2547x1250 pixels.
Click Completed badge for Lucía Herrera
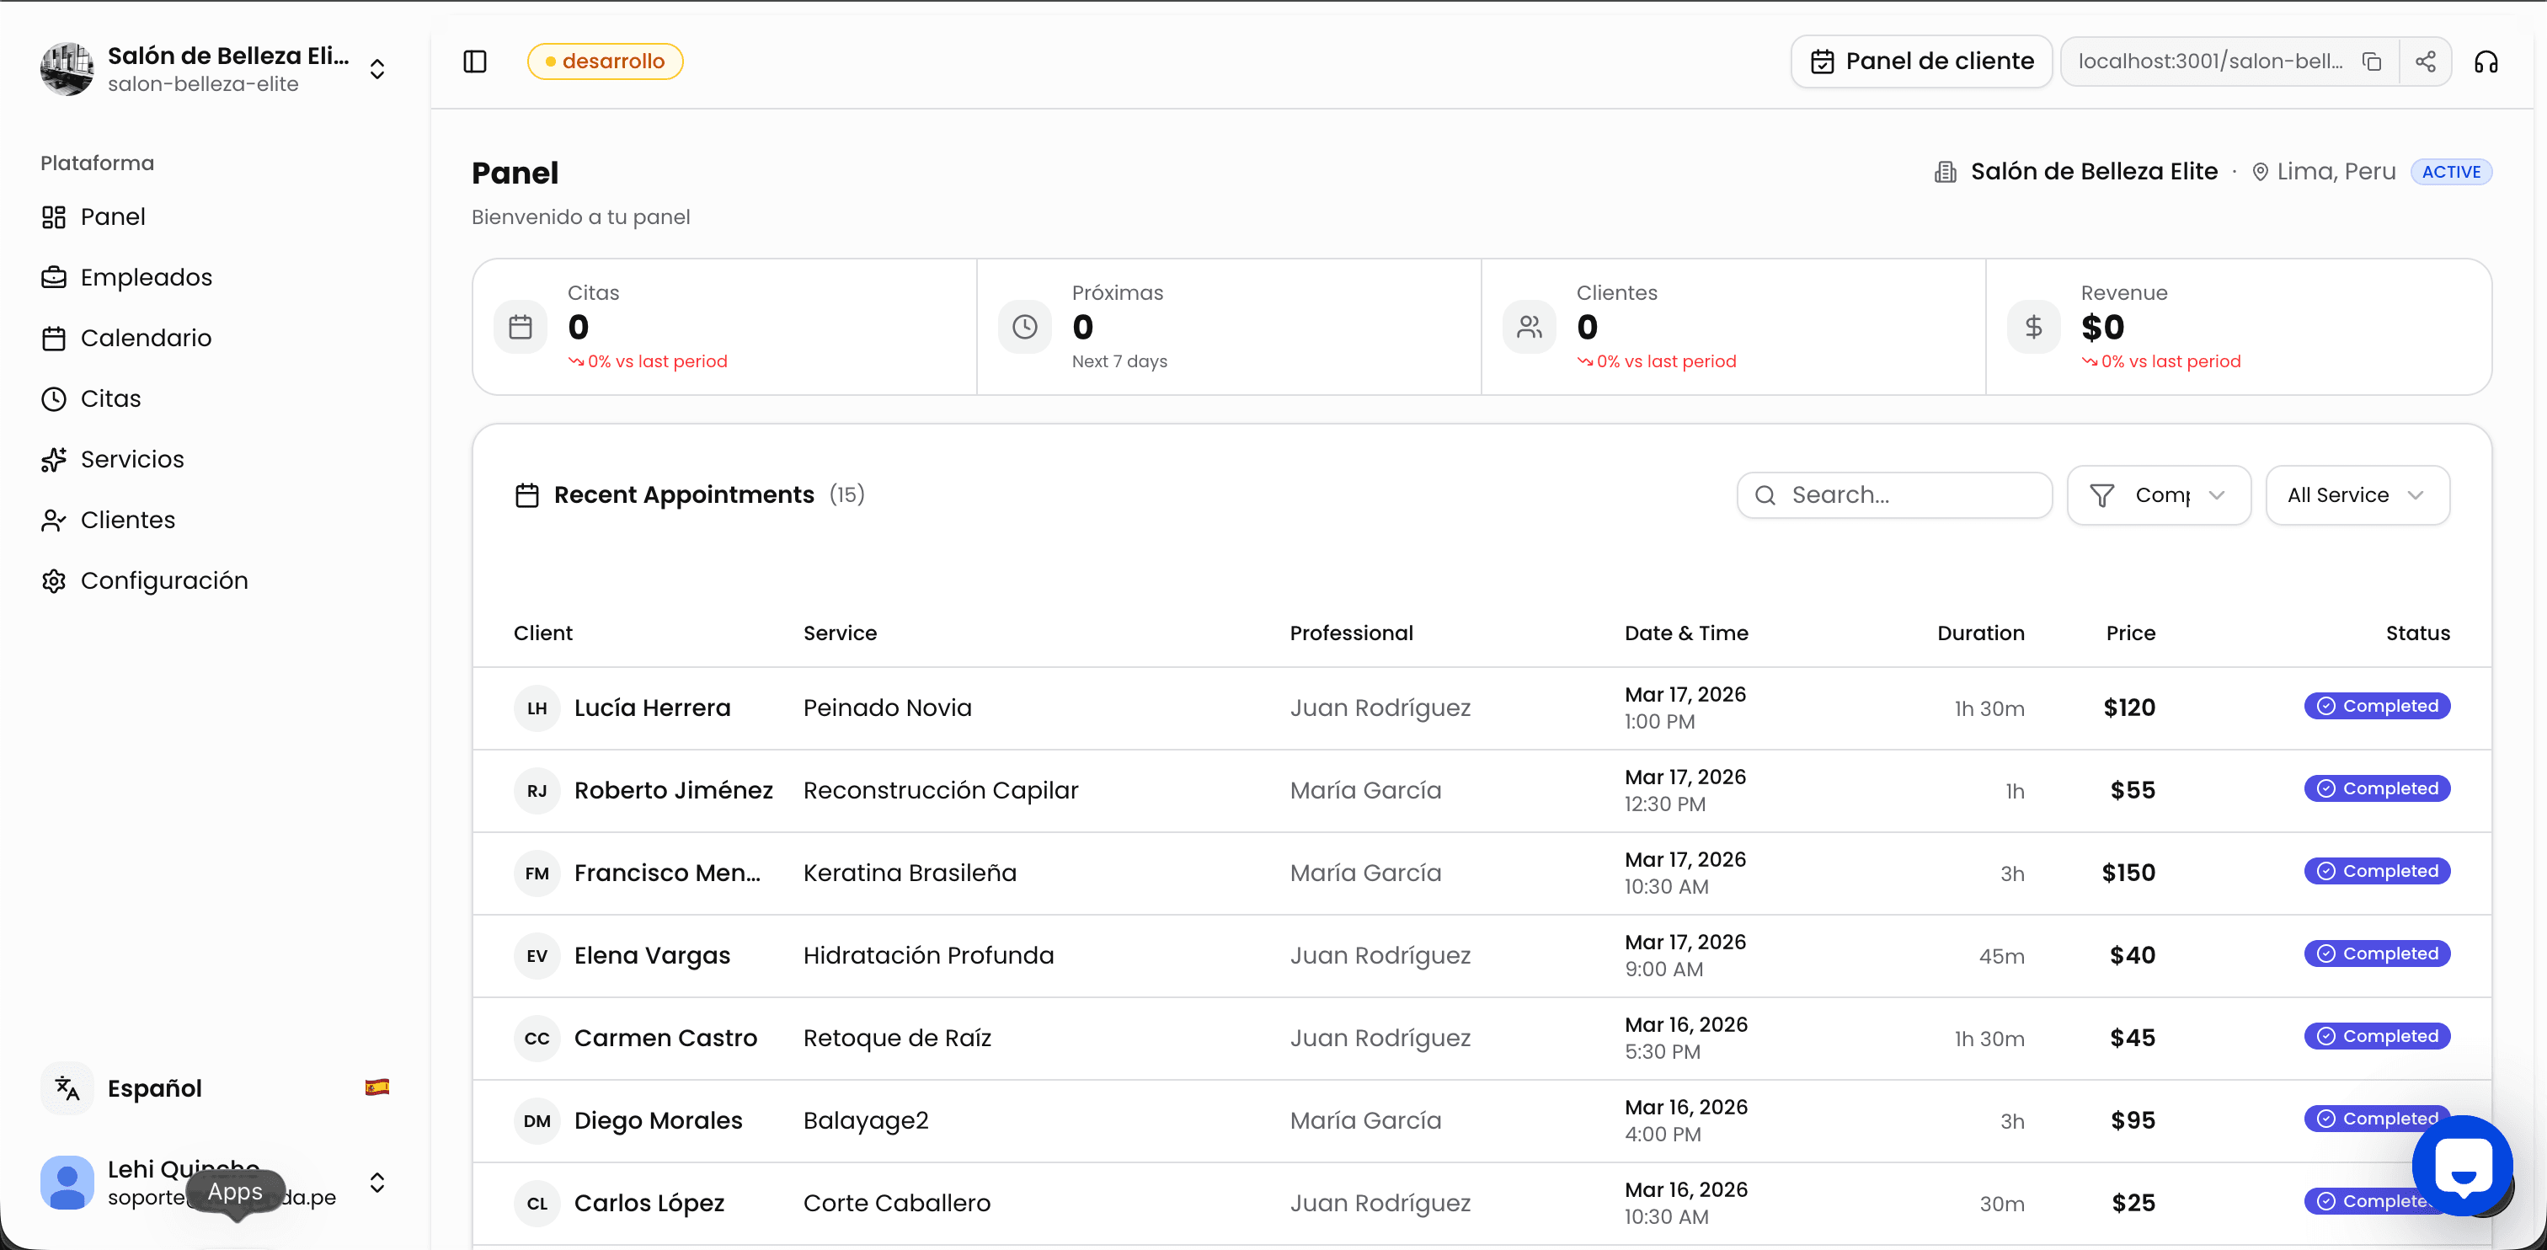(x=2376, y=706)
